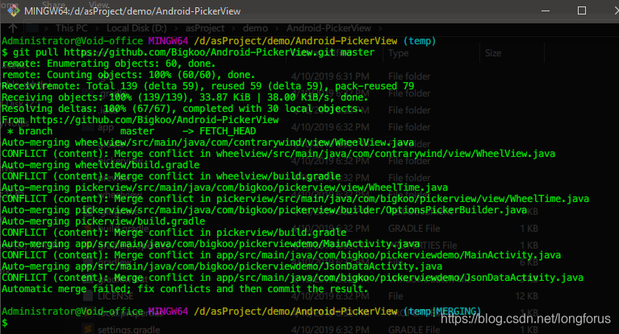Sort by the Size column header in Explorer
Viewport: 619px width, 334px height.
point(493,53)
